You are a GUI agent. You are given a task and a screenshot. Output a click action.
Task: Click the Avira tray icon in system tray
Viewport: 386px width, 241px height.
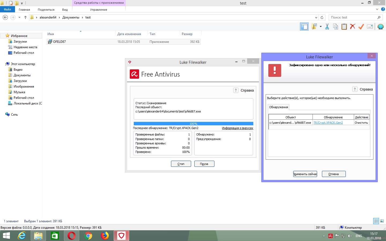tap(331, 236)
